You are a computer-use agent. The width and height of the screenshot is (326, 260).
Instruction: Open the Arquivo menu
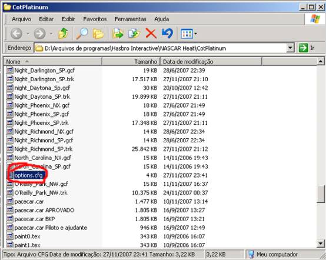pyautogui.click(x=21, y=19)
